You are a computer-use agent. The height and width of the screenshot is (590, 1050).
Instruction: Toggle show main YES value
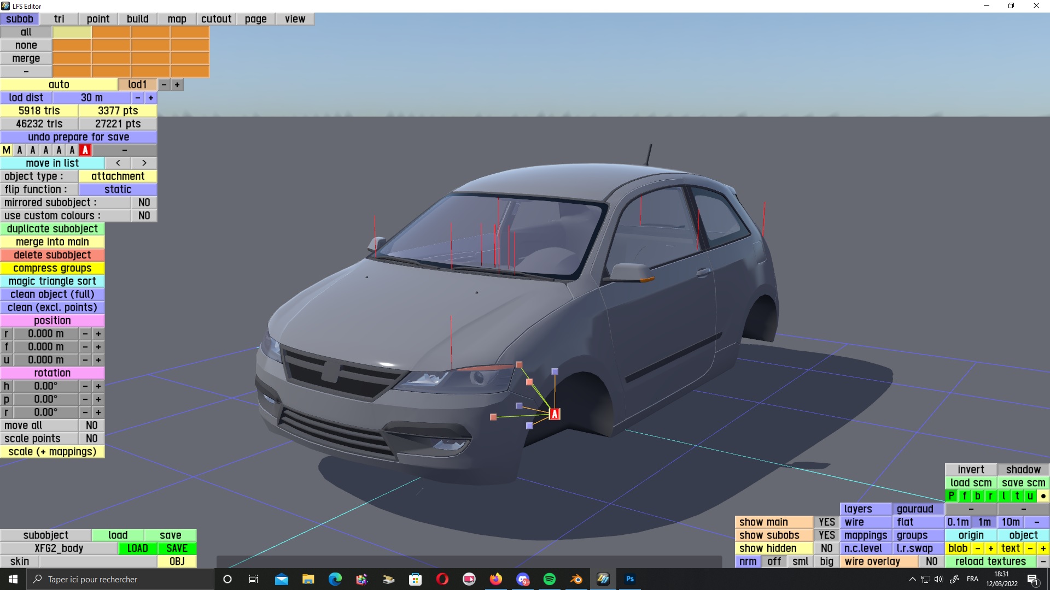tap(826, 522)
